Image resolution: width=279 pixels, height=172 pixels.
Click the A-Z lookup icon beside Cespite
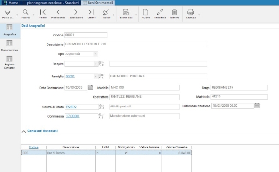coord(101,64)
